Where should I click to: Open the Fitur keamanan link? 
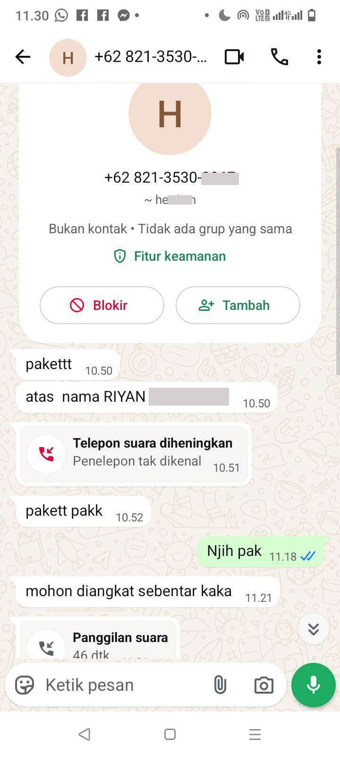pyautogui.click(x=170, y=256)
